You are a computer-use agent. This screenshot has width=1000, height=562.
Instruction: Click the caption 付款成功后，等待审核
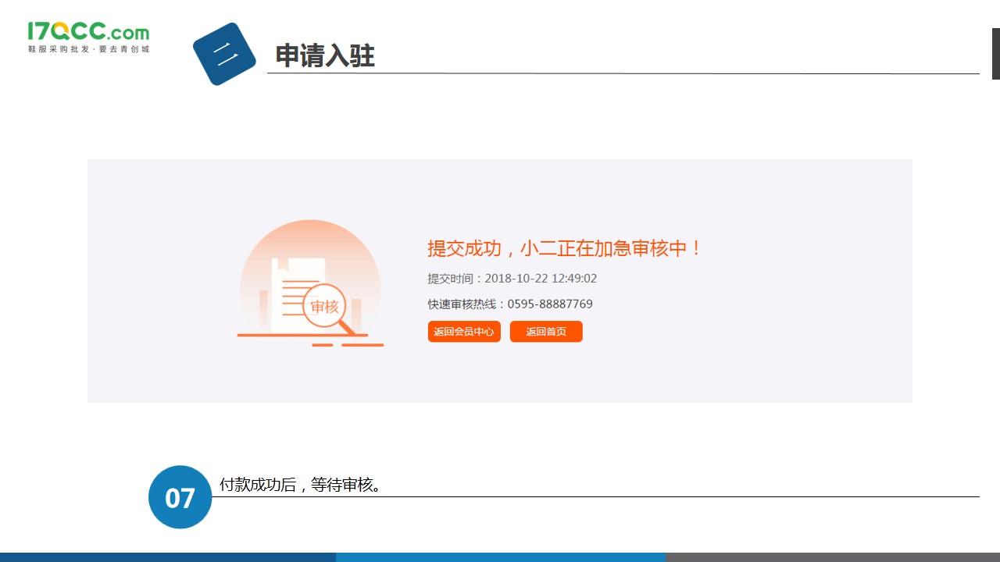pyautogui.click(x=301, y=485)
